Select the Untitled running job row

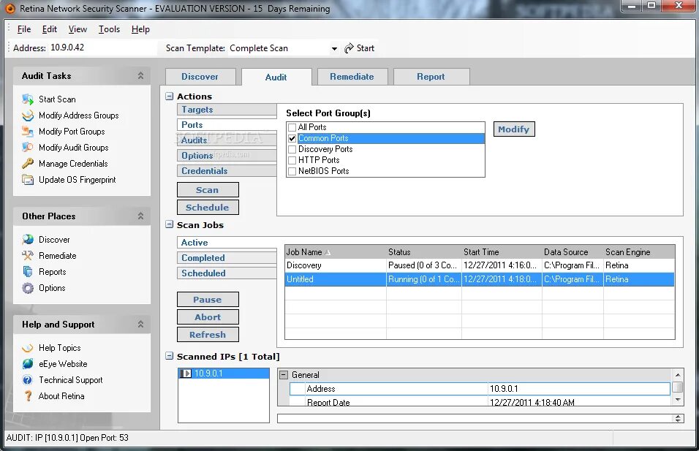[x=480, y=279]
